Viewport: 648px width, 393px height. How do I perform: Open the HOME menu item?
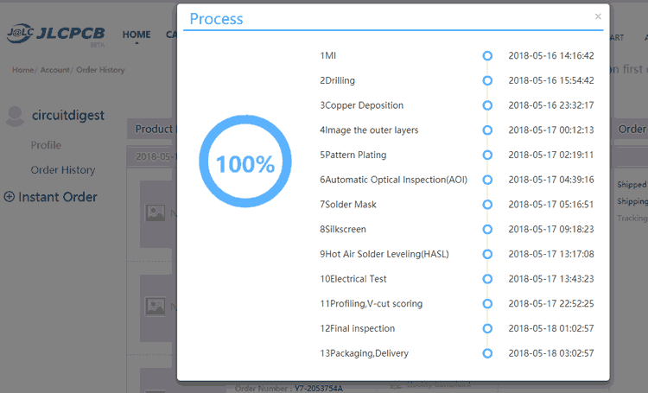(137, 35)
